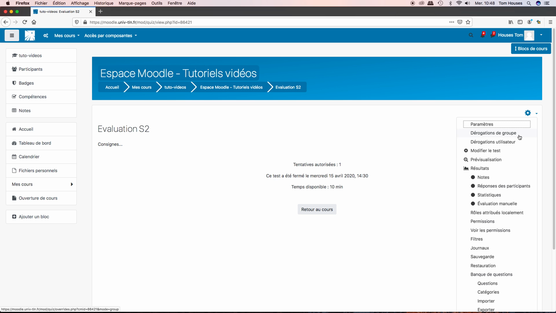Click the university logo home icon
The height and width of the screenshot is (313, 556).
[x=30, y=36]
